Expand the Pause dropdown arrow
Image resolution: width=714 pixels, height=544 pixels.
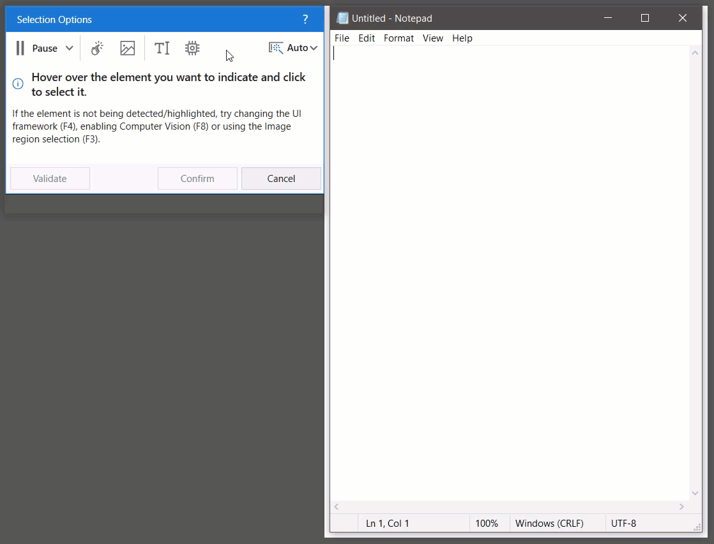coord(69,48)
